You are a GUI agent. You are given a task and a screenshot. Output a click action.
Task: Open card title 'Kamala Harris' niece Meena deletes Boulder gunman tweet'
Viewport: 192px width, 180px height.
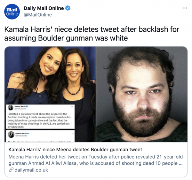point(75,150)
